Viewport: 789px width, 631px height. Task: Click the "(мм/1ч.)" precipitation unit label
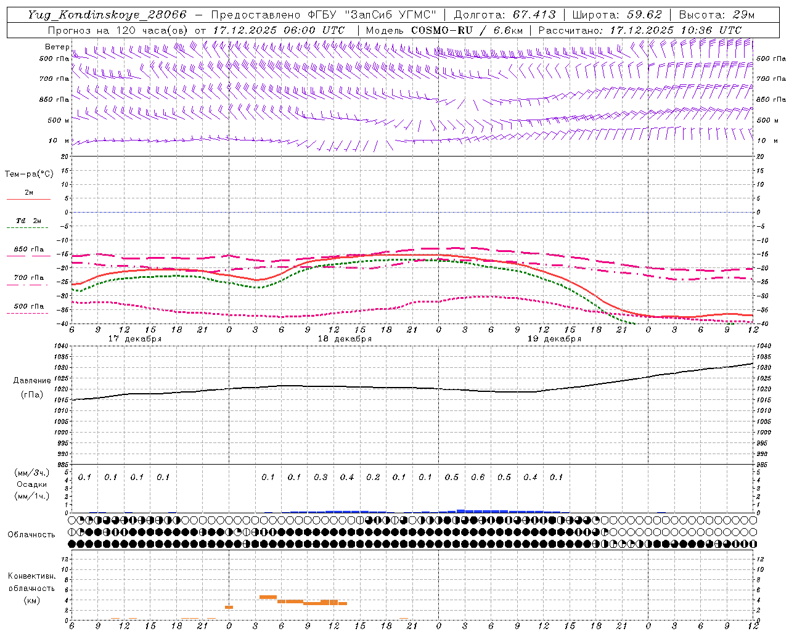click(32, 495)
